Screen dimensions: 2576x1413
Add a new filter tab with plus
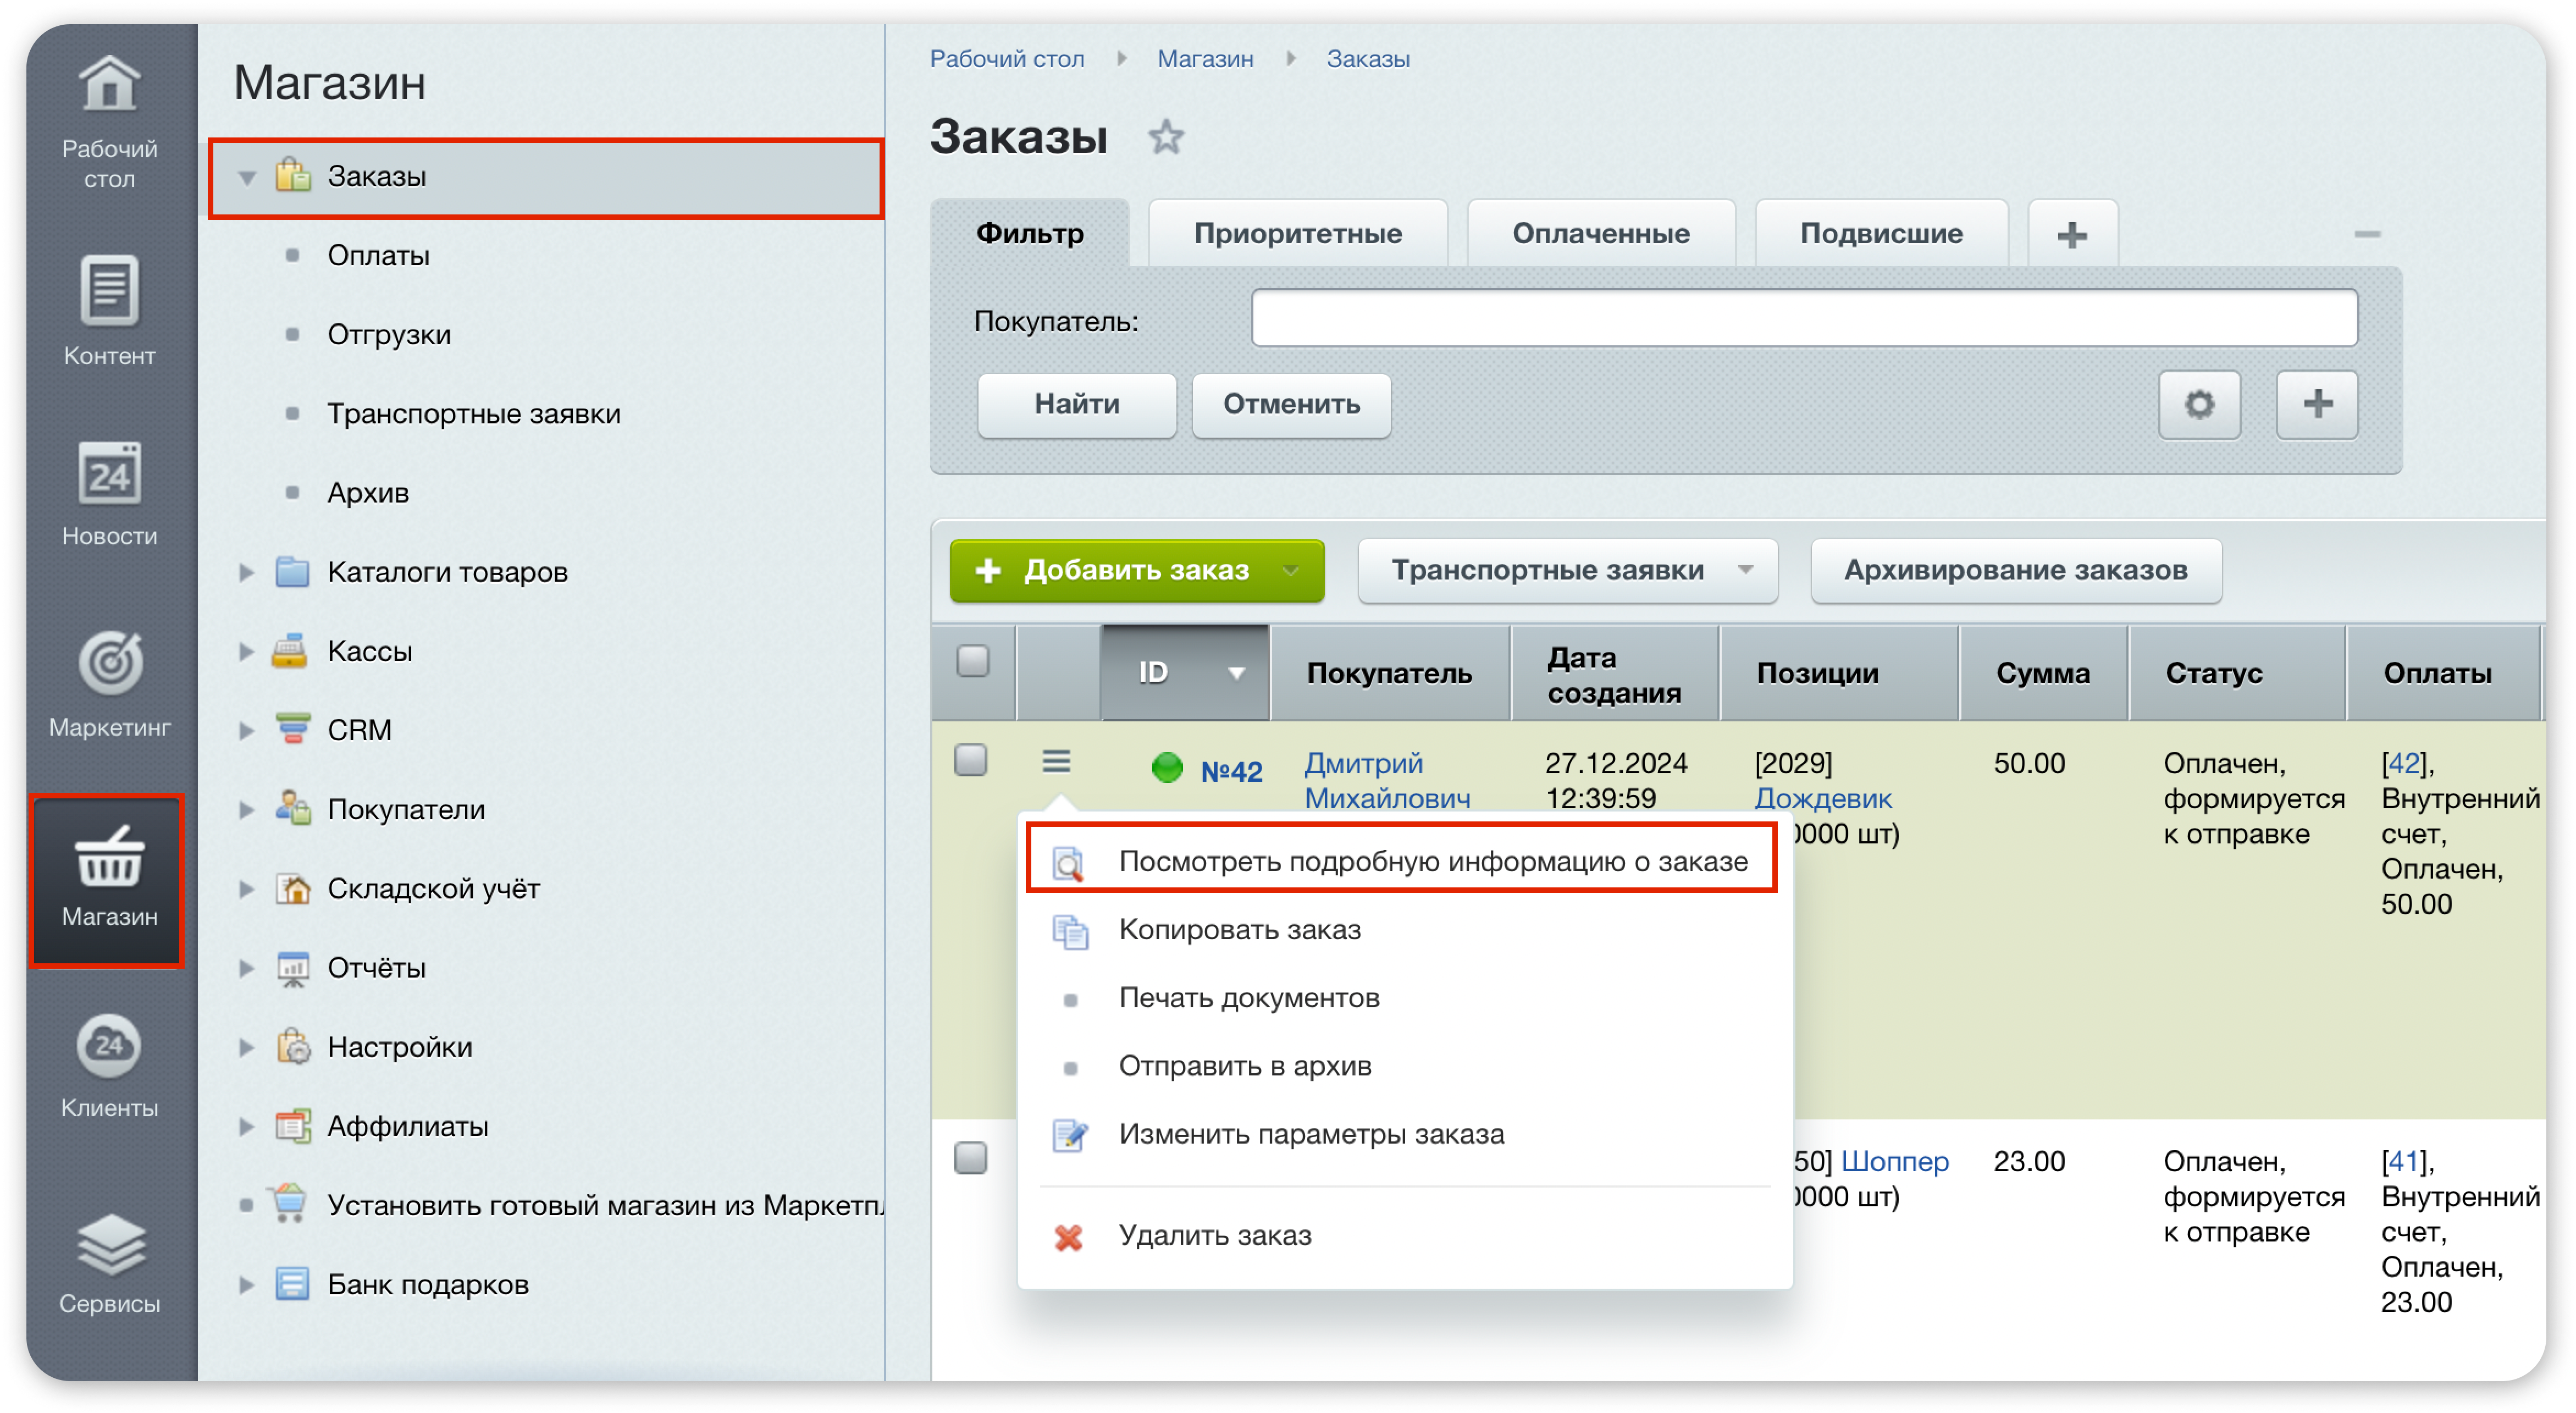2072,234
